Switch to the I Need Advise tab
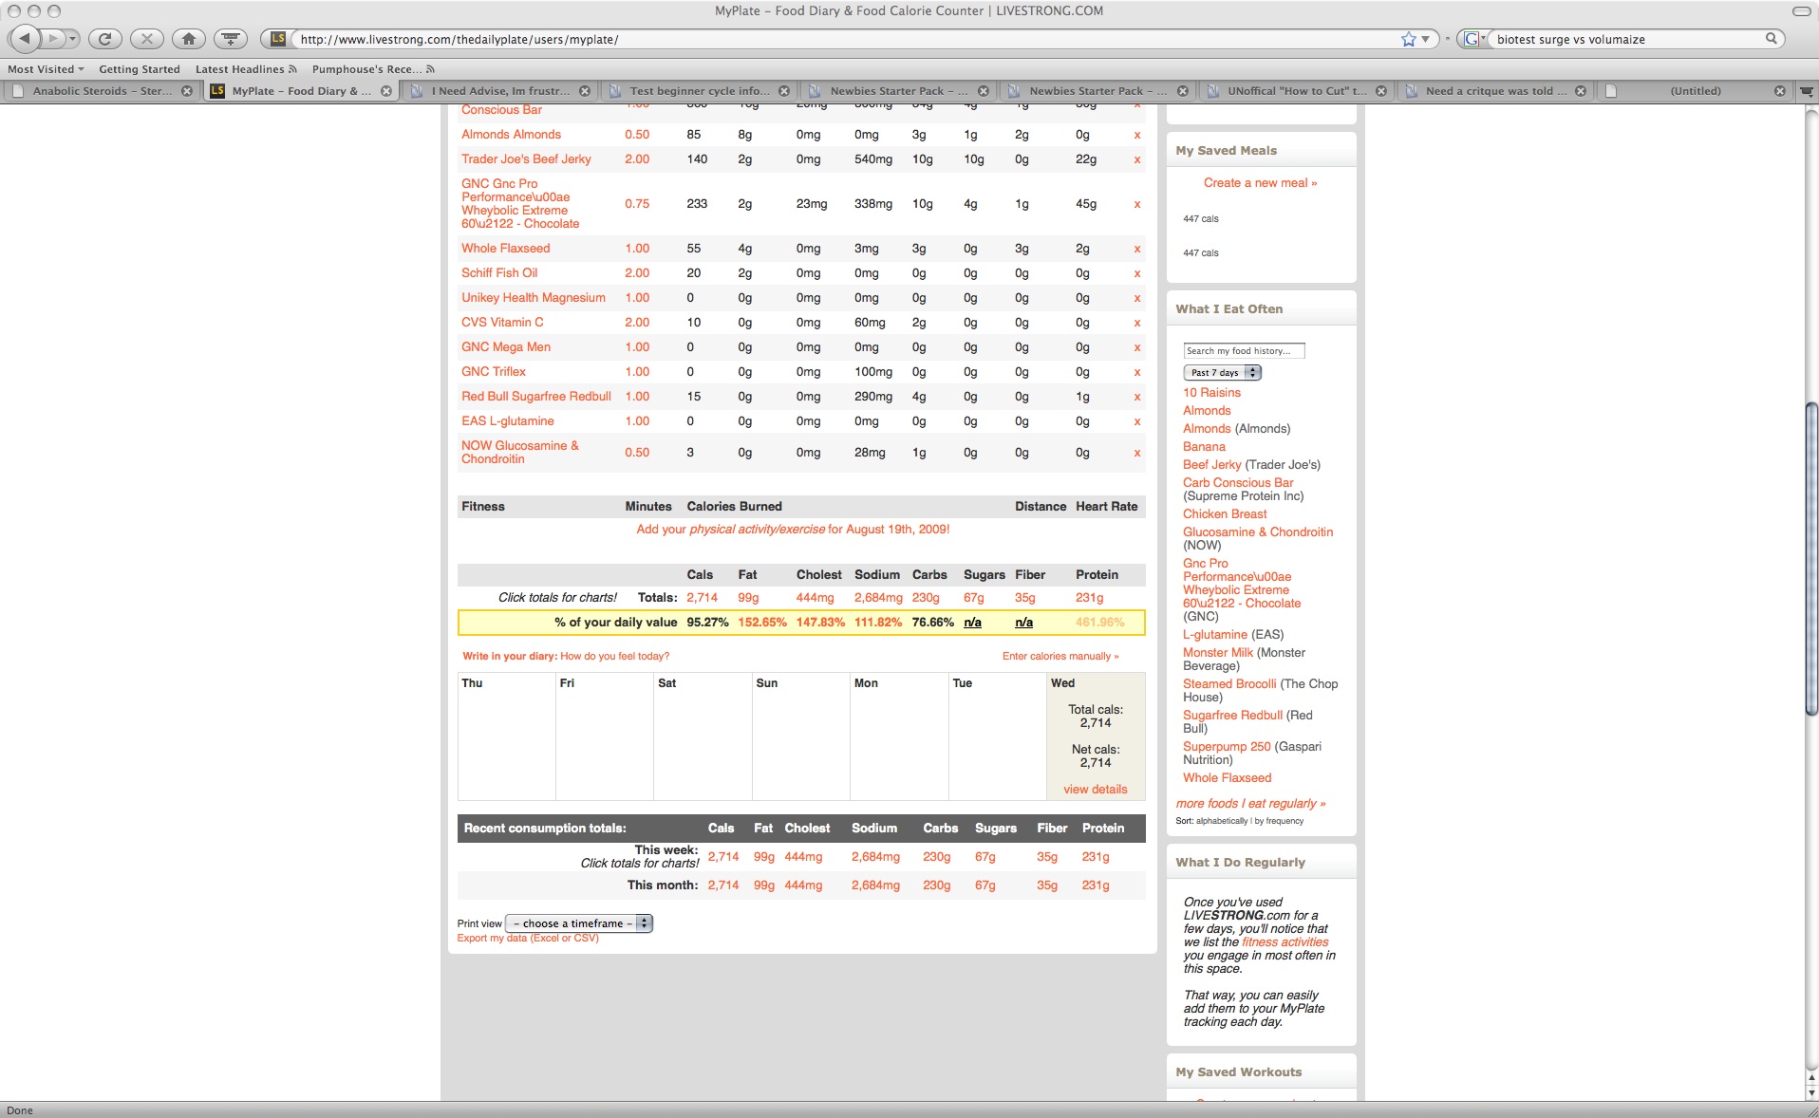Image resolution: width=1819 pixels, height=1118 pixels. pyautogui.click(x=499, y=91)
